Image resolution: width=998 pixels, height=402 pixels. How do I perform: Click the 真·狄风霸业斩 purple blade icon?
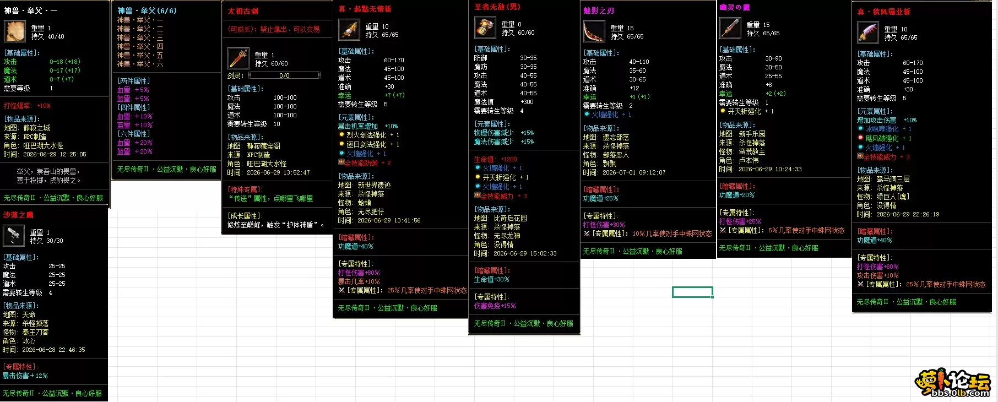click(867, 32)
